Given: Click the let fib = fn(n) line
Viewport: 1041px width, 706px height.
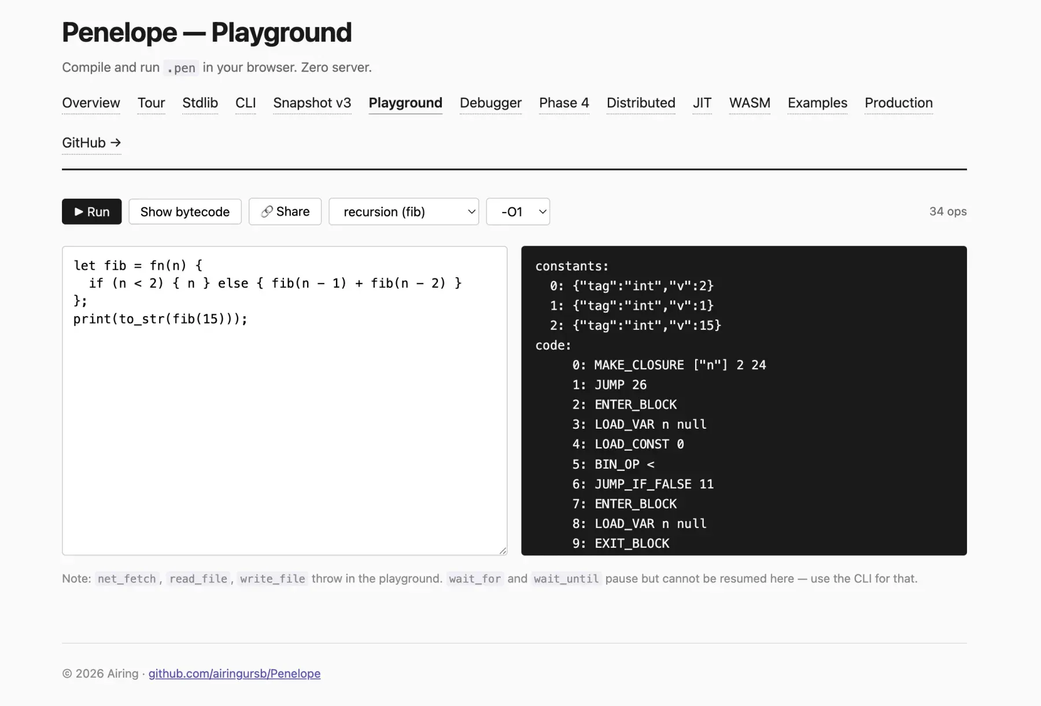Looking at the screenshot, I should (x=138, y=266).
